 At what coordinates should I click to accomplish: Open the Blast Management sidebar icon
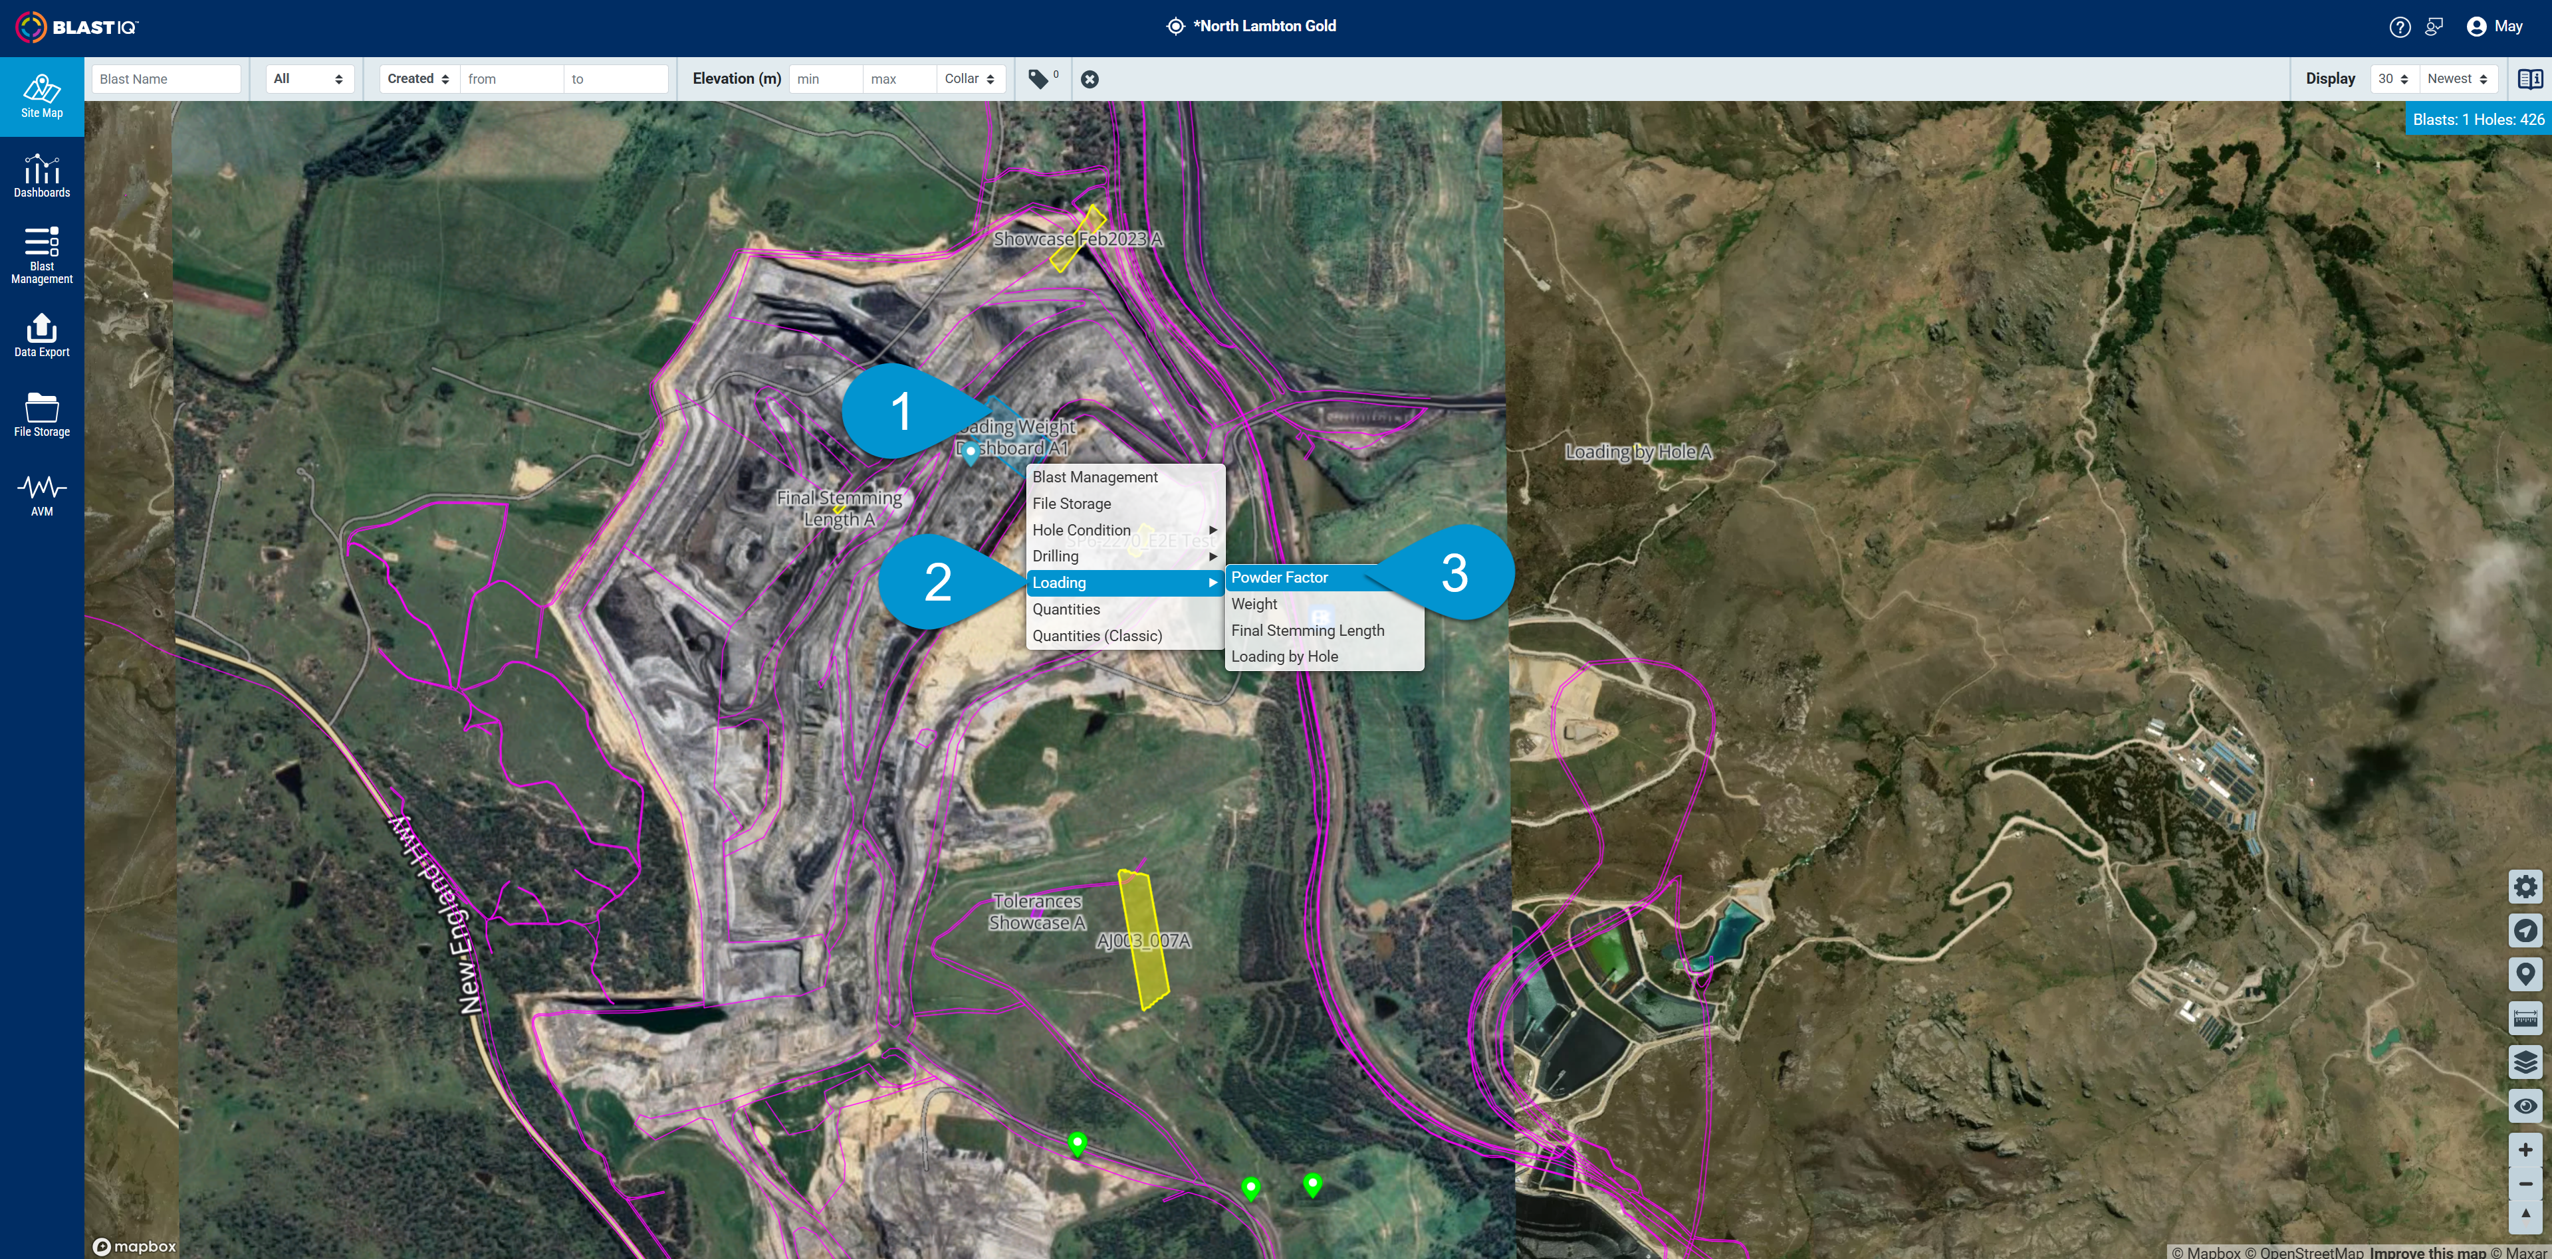pos(42,255)
